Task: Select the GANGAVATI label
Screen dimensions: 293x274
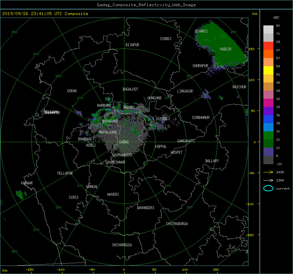Action: point(186,141)
